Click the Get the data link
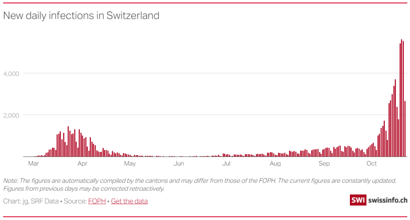The image size is (410, 220). [x=129, y=201]
